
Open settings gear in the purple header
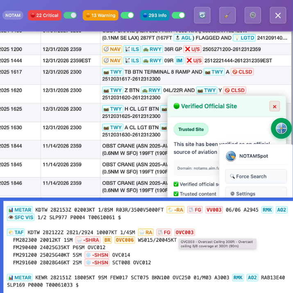253,15
